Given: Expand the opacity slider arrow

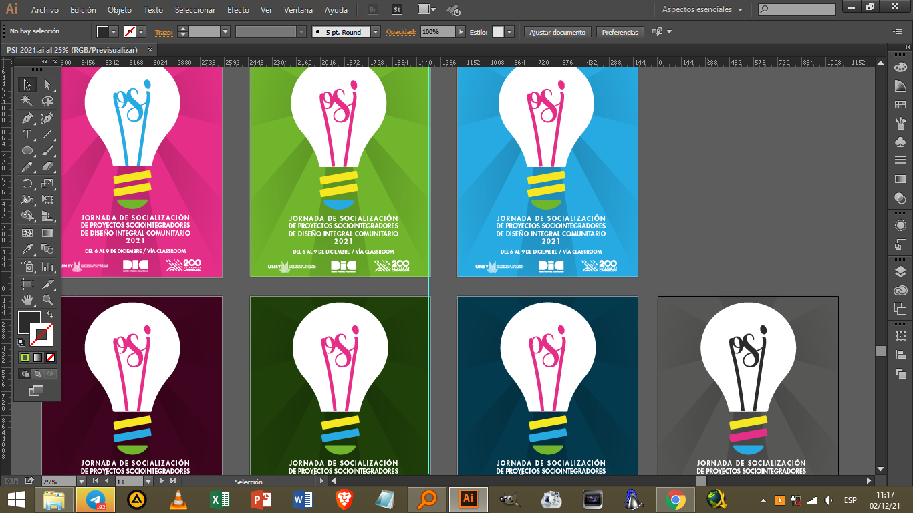Looking at the screenshot, I should [461, 32].
